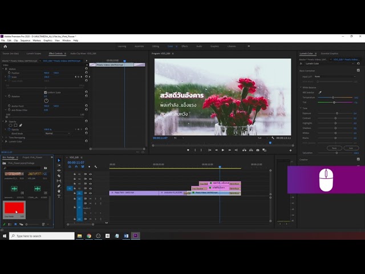Collapse the Tone section
This screenshot has width=365, height=274.
pos(301,108)
